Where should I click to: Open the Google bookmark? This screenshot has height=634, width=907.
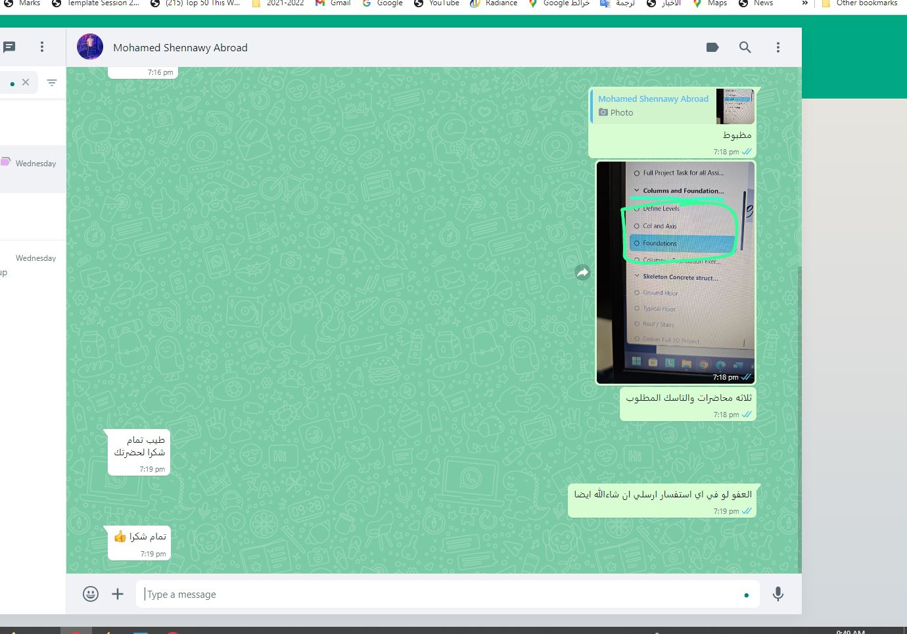(x=383, y=3)
